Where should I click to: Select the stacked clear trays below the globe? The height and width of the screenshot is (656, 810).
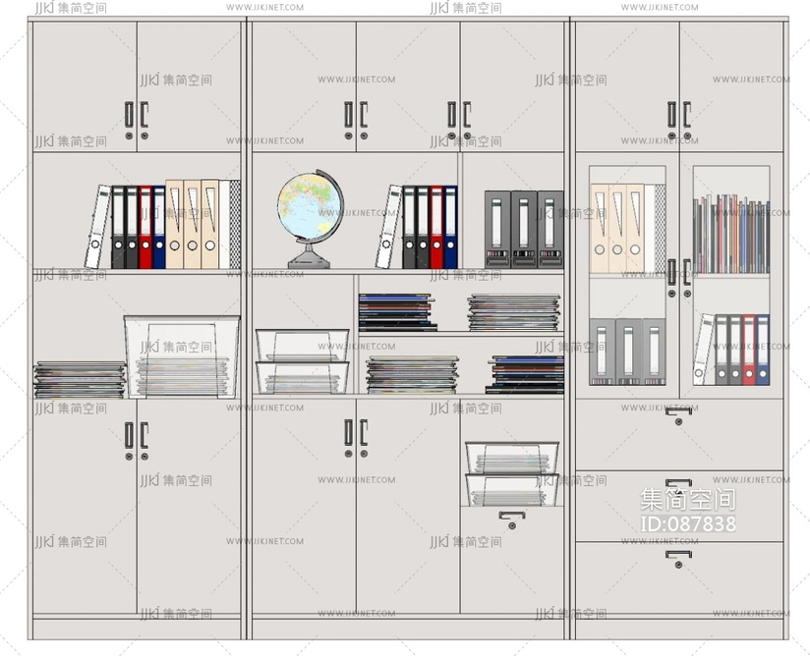tap(302, 360)
